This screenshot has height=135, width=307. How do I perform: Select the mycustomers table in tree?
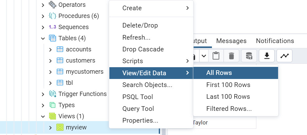[x=85, y=72]
